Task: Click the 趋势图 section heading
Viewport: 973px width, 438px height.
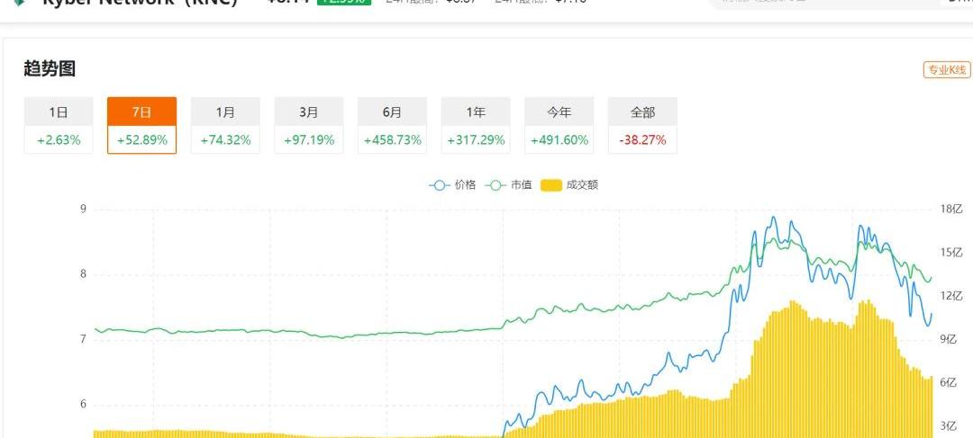Action: [49, 68]
